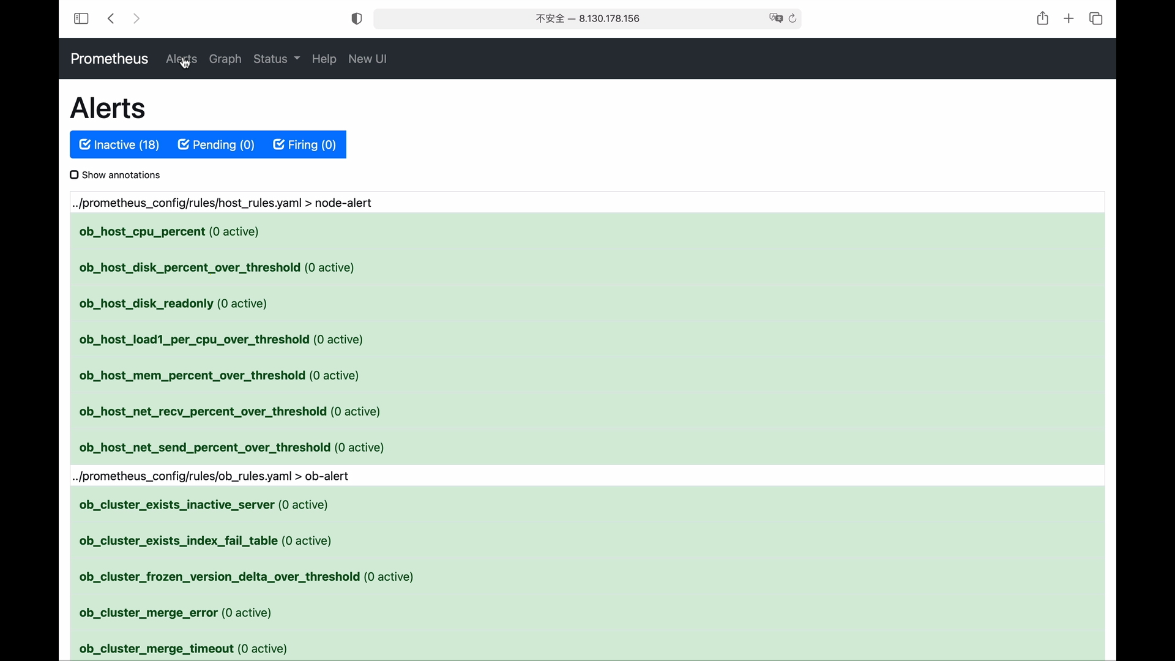Click the New UI link
Screen dimensions: 1175x661
pyautogui.click(x=367, y=59)
